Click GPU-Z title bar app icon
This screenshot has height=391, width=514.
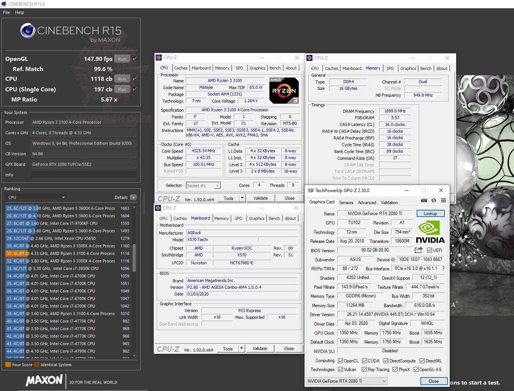point(311,190)
